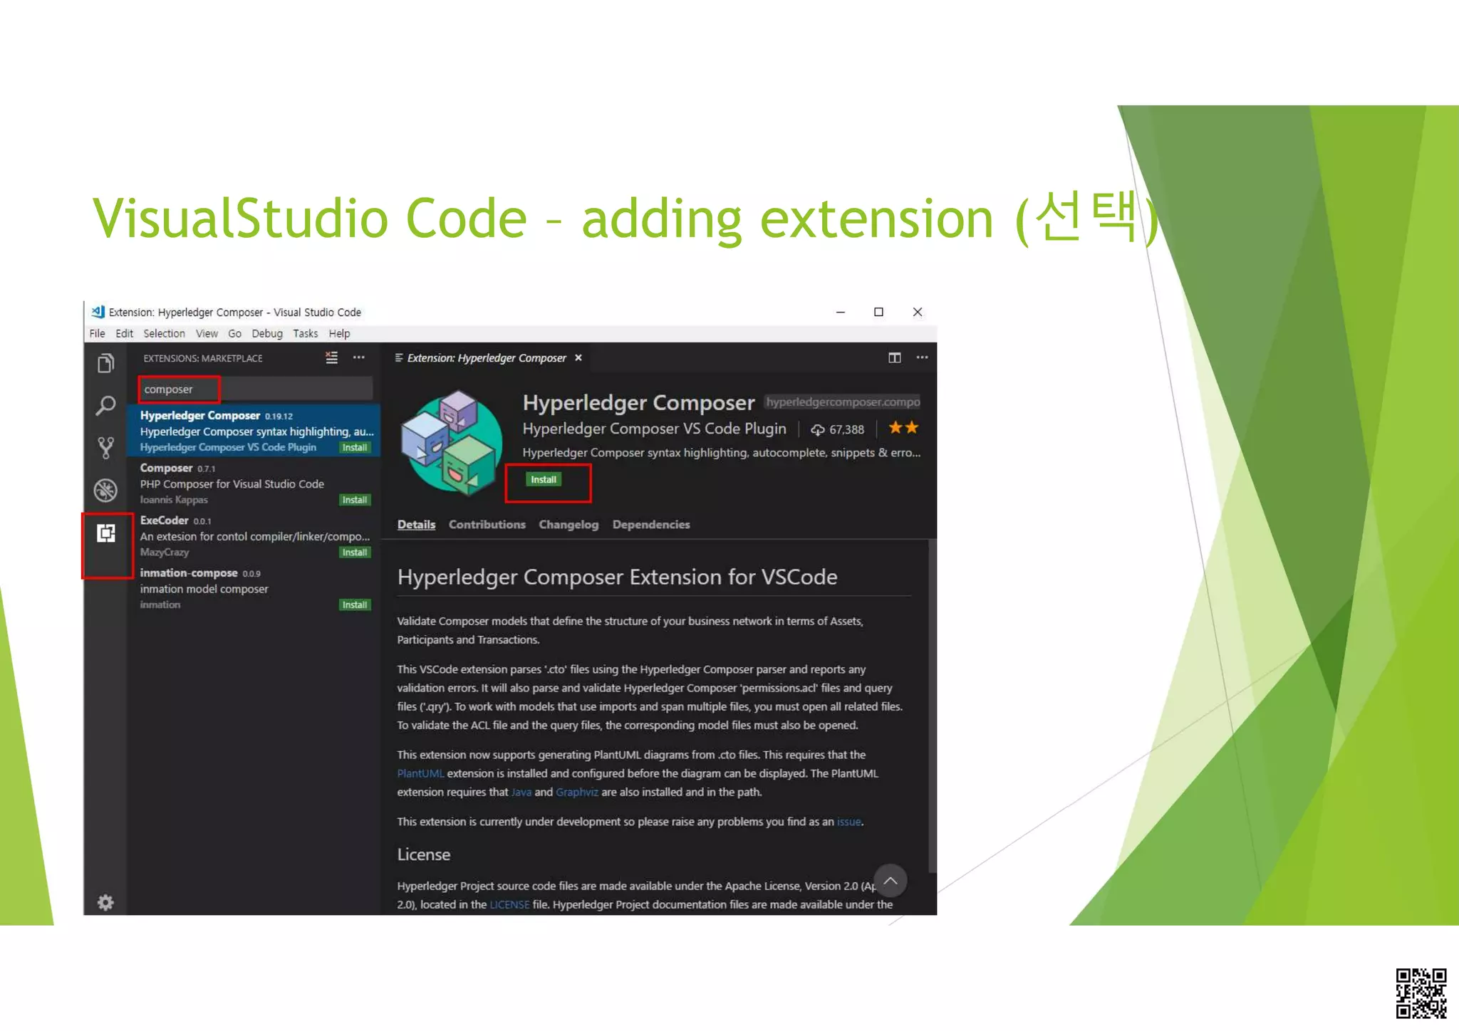
Task: Open the editor more actions ellipsis menu
Action: click(x=922, y=357)
